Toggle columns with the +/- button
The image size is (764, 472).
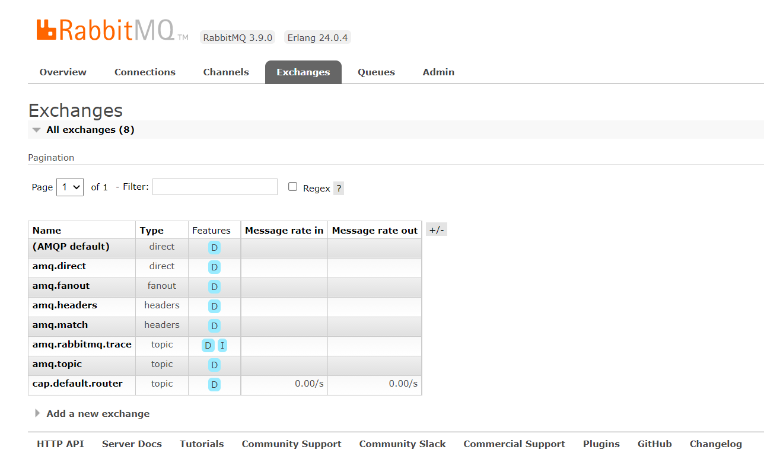436,230
